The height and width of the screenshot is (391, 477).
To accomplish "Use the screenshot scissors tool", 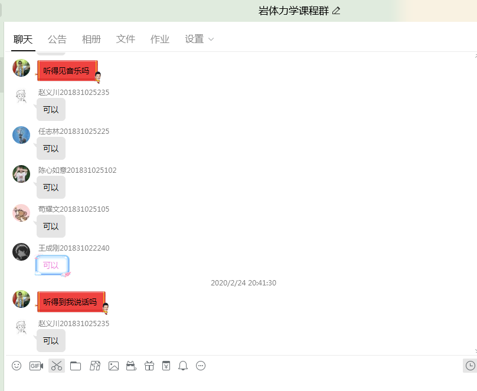I will pyautogui.click(x=57, y=366).
